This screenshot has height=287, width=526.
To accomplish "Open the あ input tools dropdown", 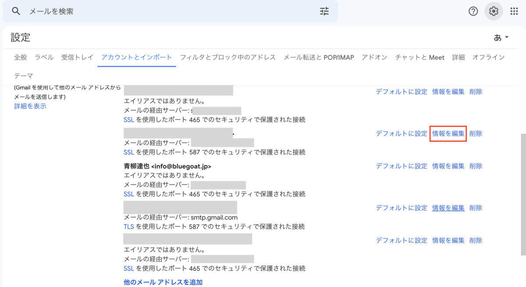I will click(501, 38).
